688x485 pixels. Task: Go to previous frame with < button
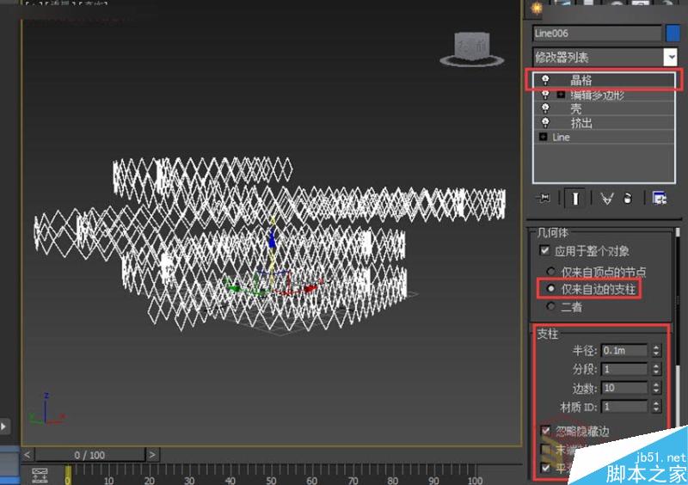coord(28,455)
